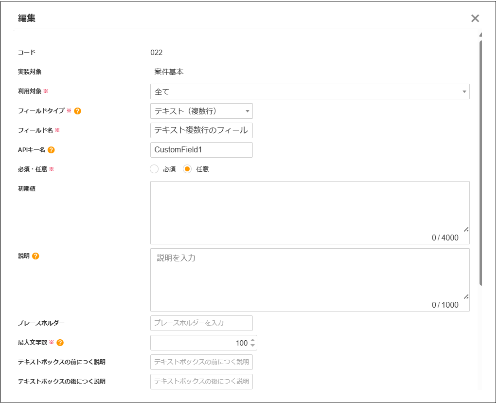Click help icon next to フィールドタイプ
This screenshot has height=404, width=498.
[x=77, y=111]
